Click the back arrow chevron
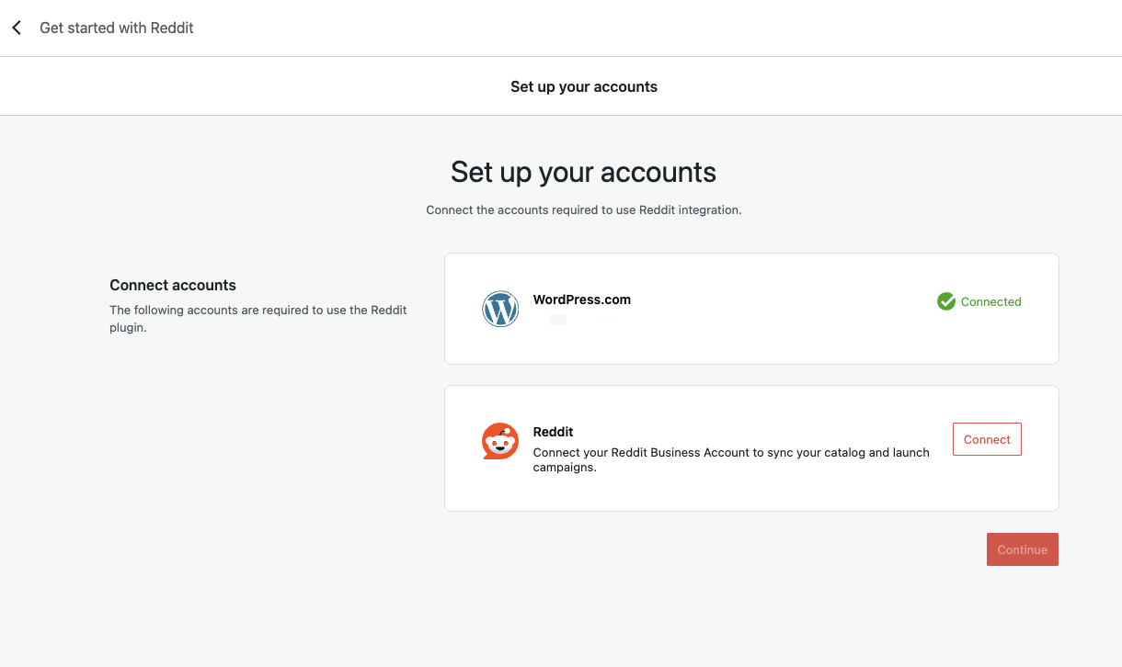Image resolution: width=1122 pixels, height=667 pixels. 17,28
